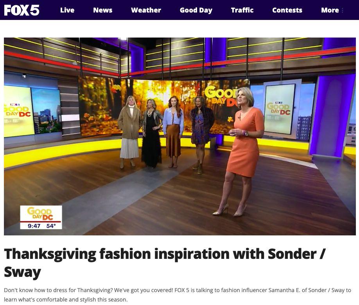This screenshot has height=305, width=359.
Task: Expand the More navigation menu
Action: pos(330,10)
